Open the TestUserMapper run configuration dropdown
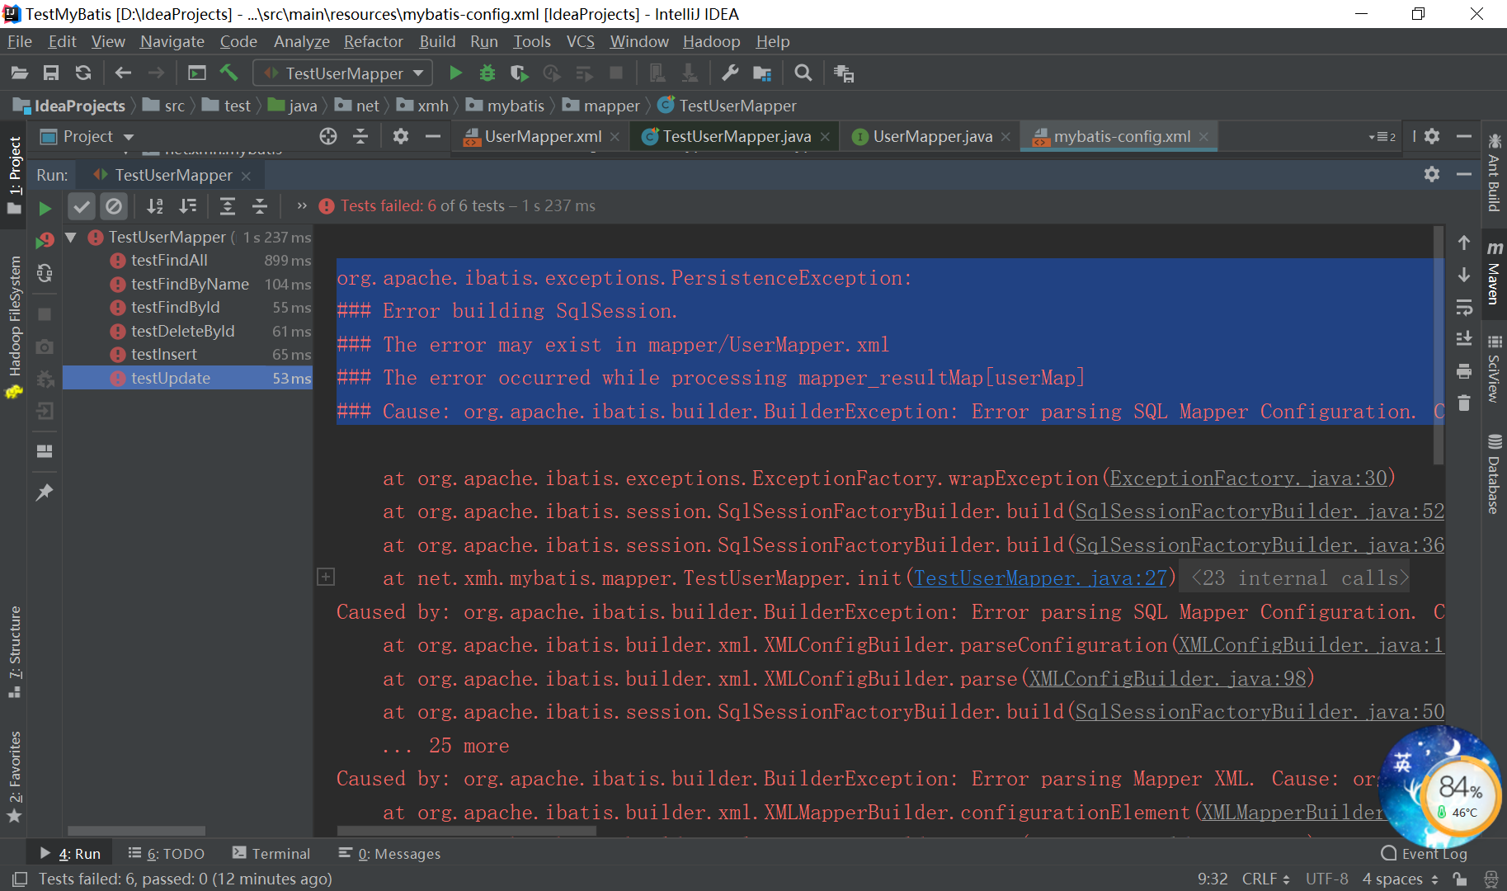Viewport: 1507px width, 891px height. pyautogui.click(x=343, y=73)
